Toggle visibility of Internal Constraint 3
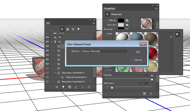 point(47,77)
